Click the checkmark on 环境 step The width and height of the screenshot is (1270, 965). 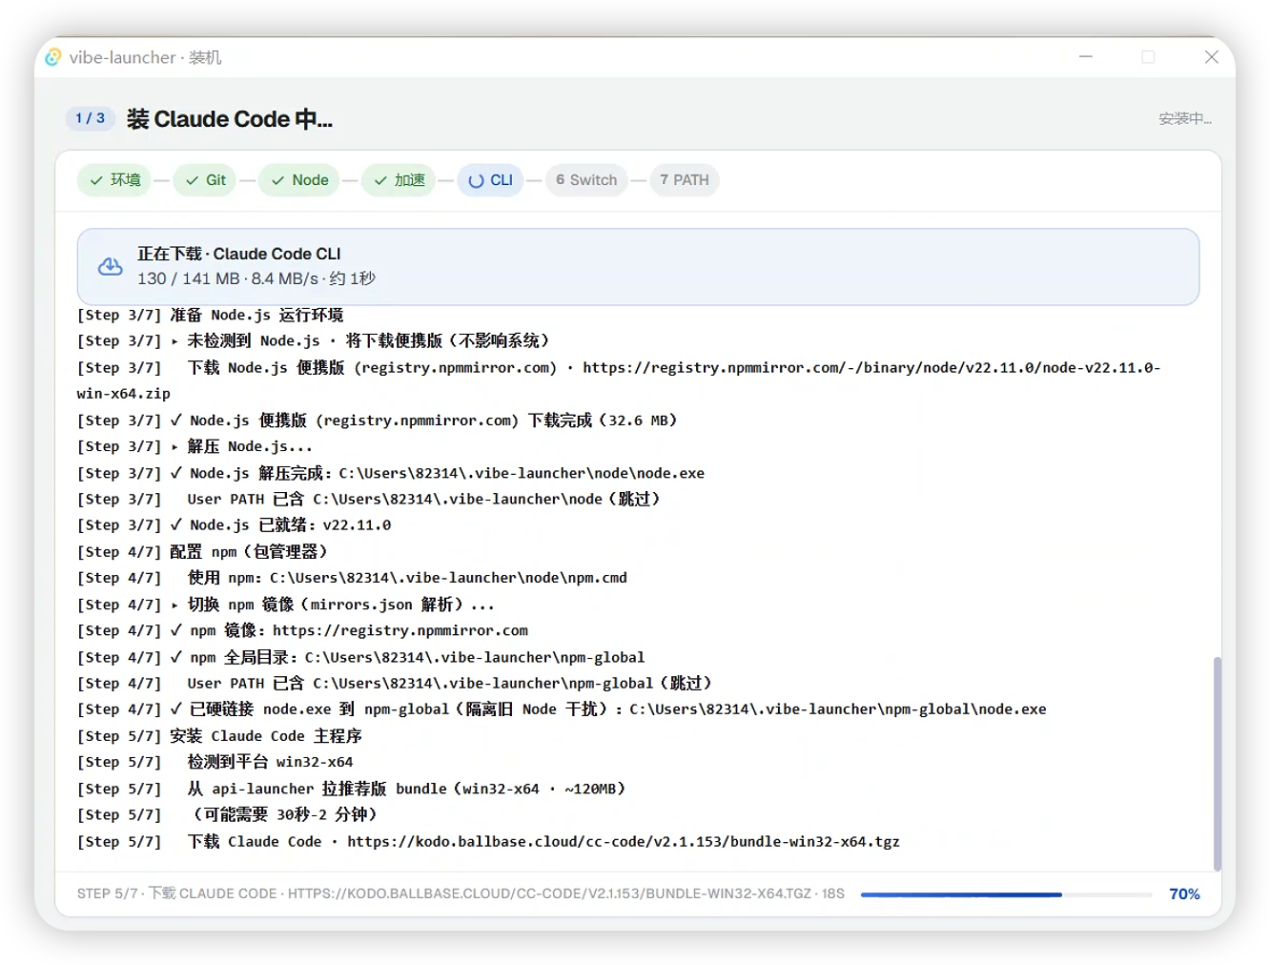96,180
